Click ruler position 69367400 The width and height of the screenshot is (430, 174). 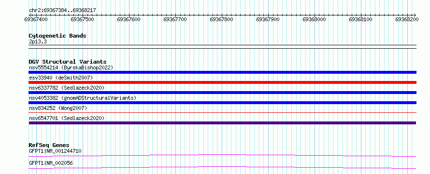(36, 19)
